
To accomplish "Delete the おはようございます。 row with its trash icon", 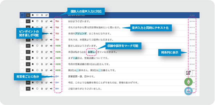I will 42,21.
